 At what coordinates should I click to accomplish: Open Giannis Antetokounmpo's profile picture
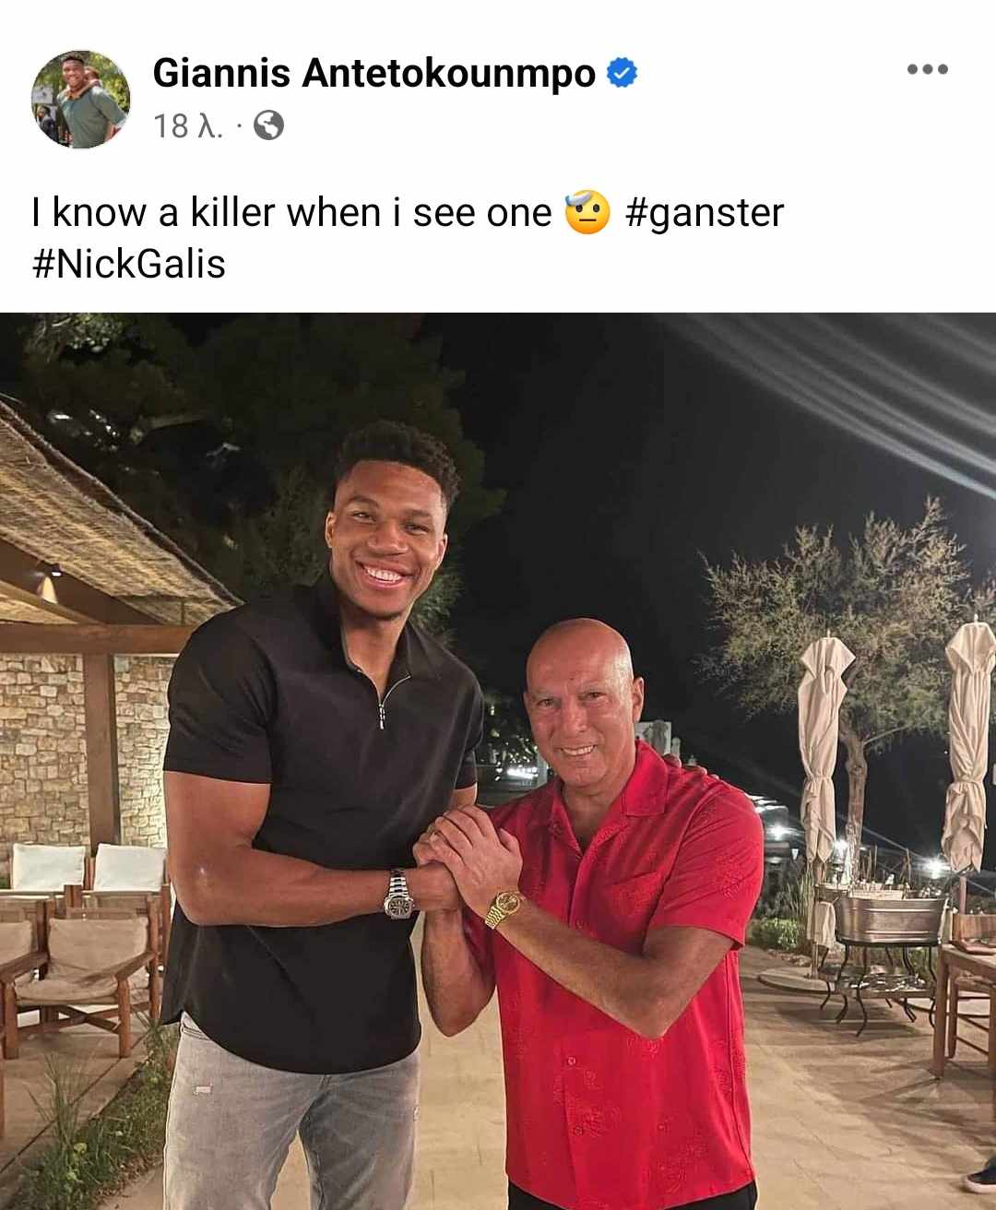click(x=81, y=99)
